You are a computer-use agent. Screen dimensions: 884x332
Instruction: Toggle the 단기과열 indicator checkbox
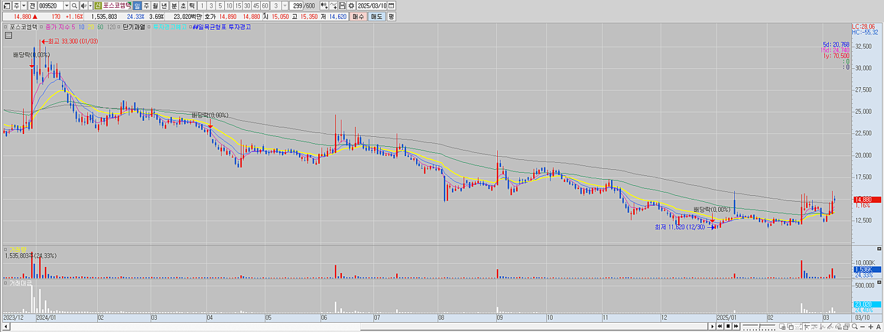coord(119,26)
